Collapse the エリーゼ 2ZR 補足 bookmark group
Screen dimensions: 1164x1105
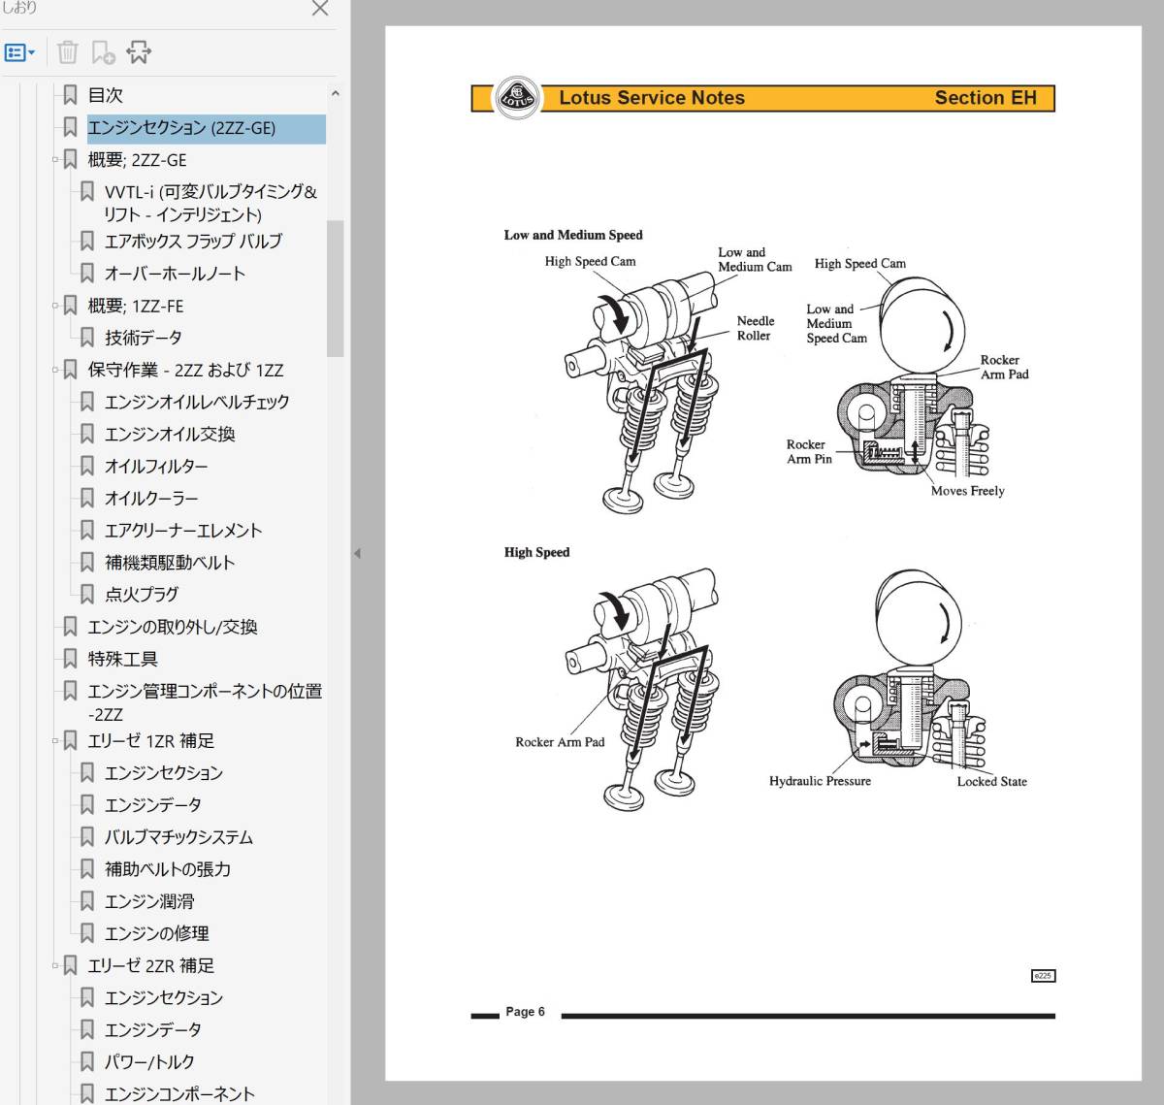click(x=55, y=966)
